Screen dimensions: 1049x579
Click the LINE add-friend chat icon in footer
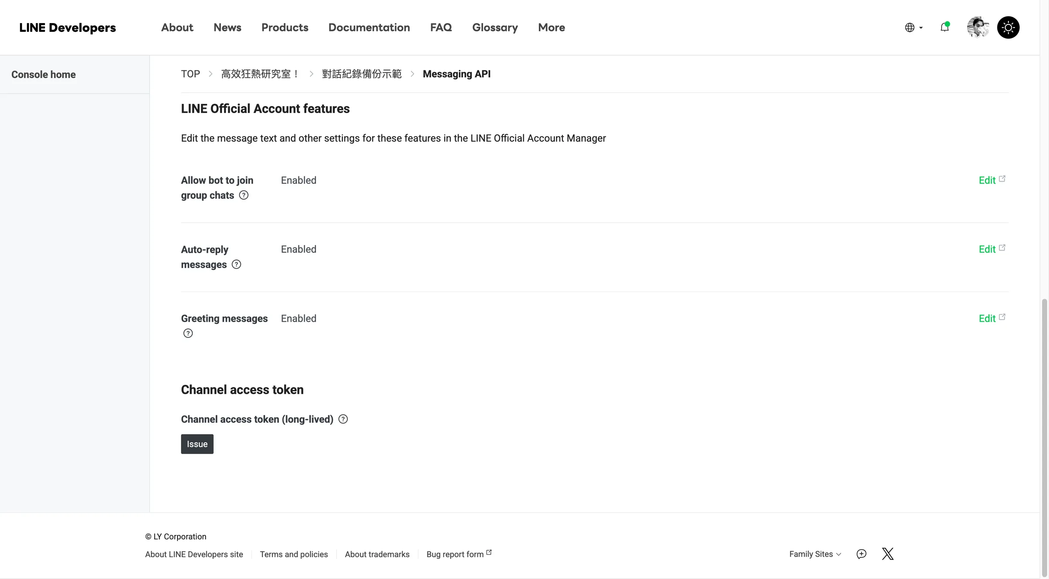point(861,554)
